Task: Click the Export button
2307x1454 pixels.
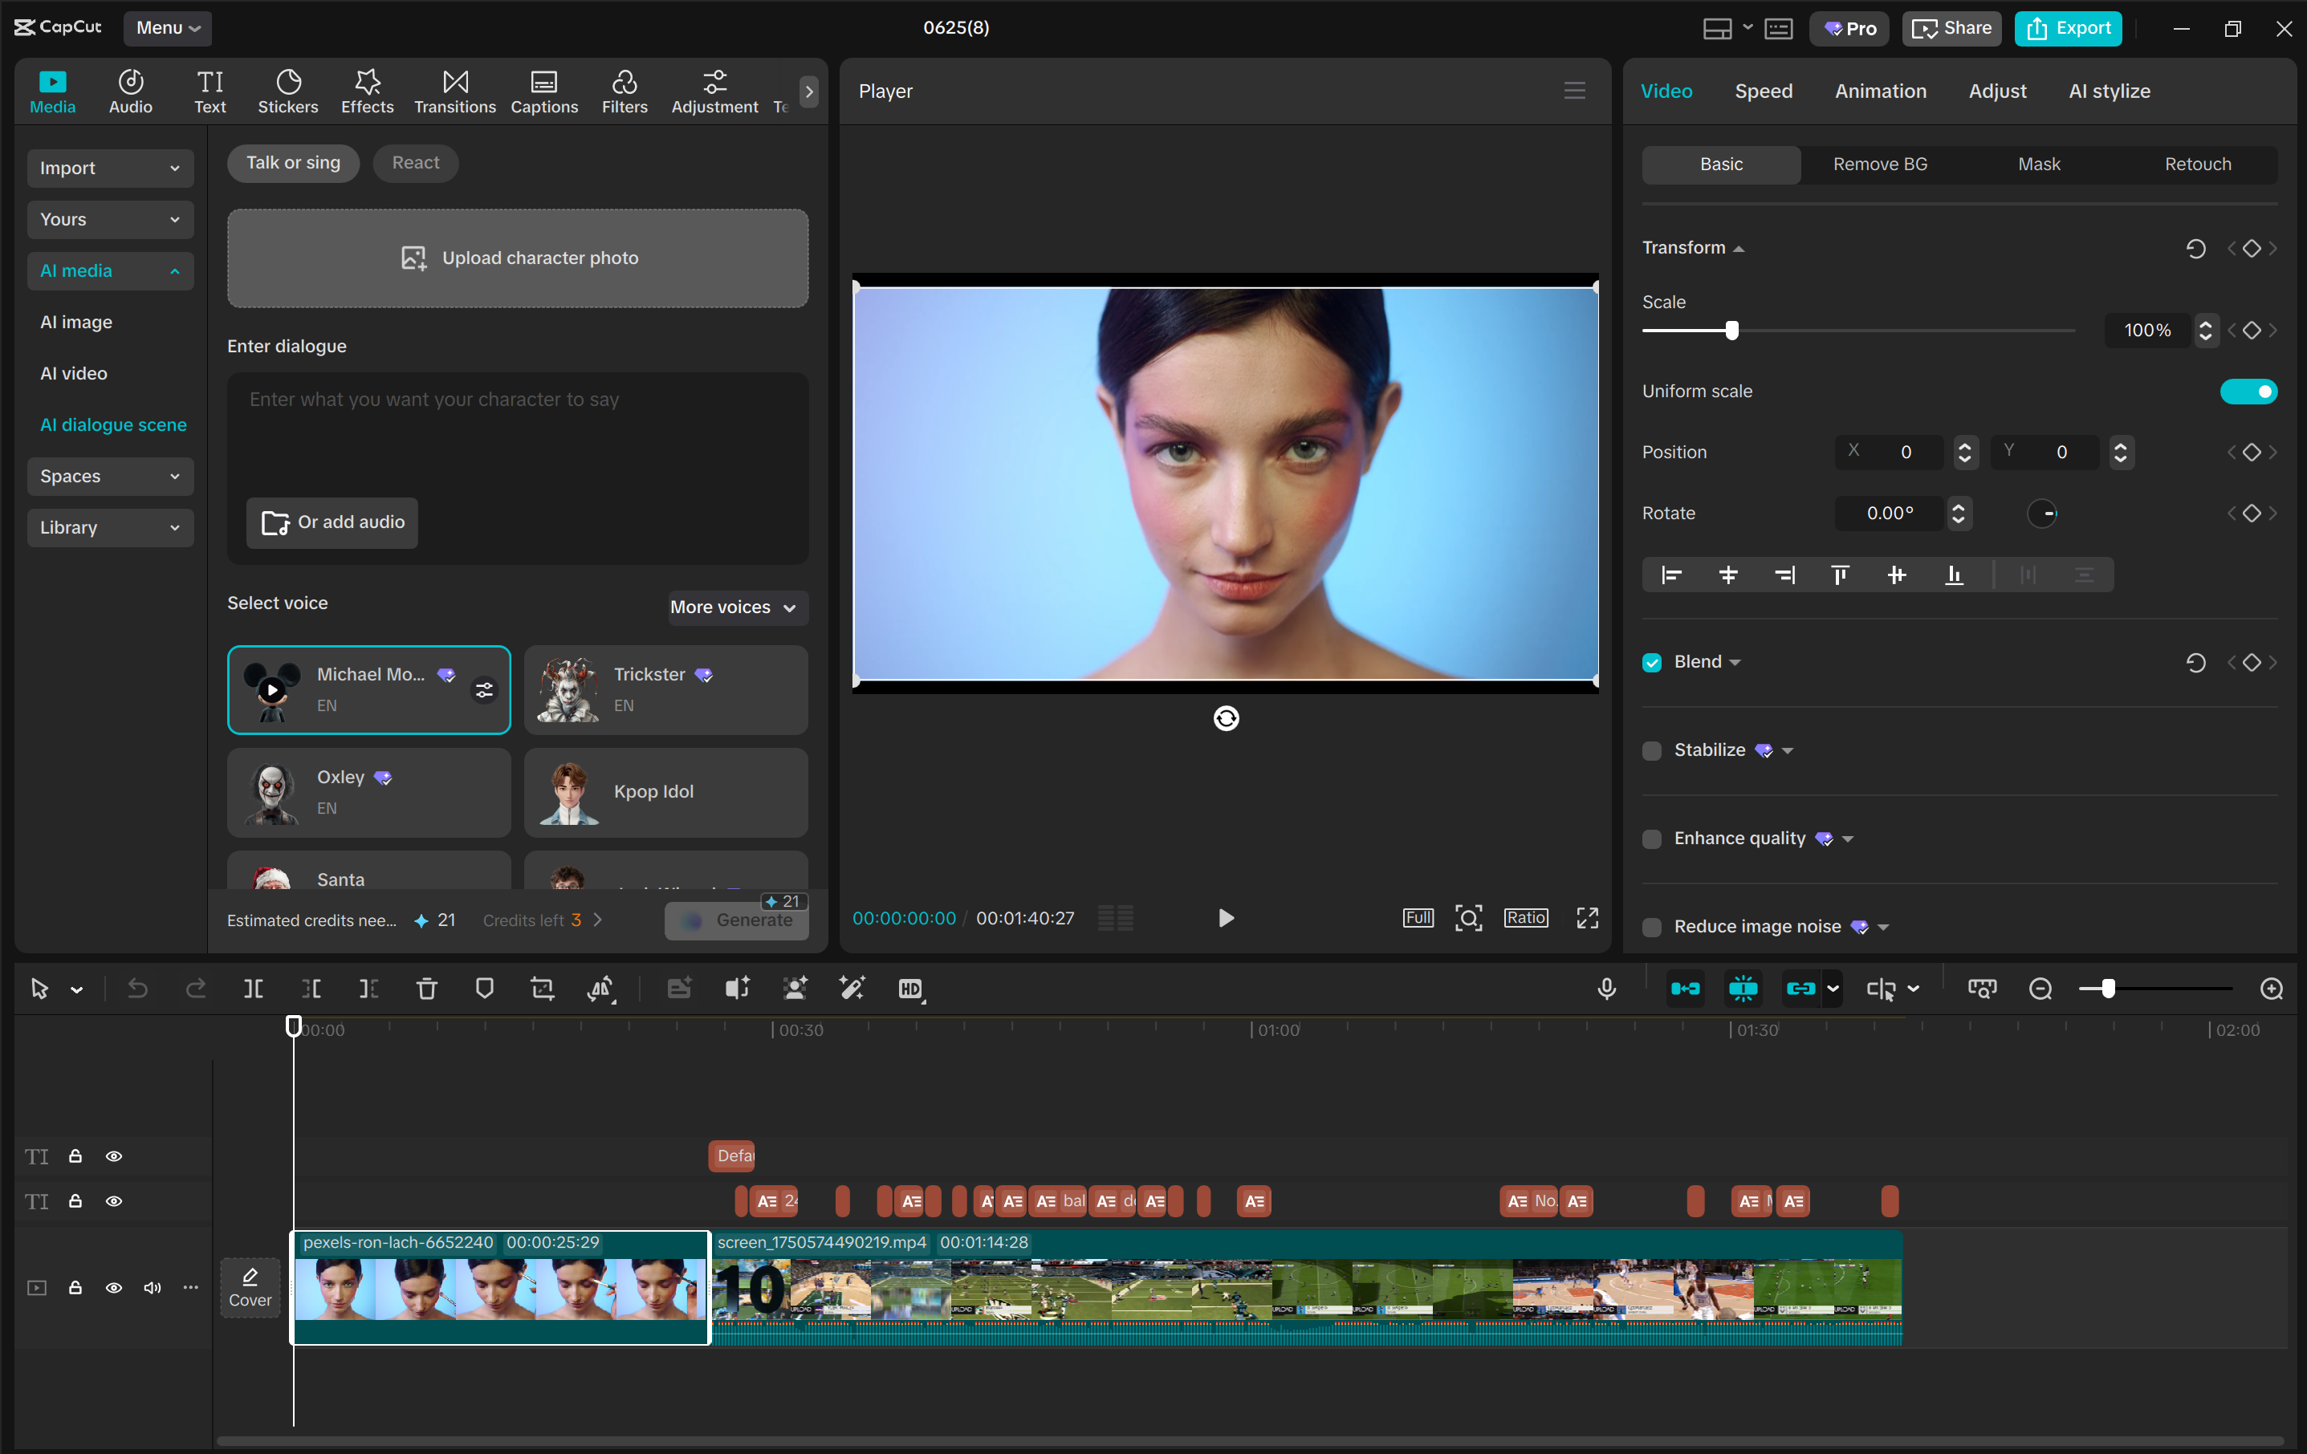Action: click(2069, 28)
